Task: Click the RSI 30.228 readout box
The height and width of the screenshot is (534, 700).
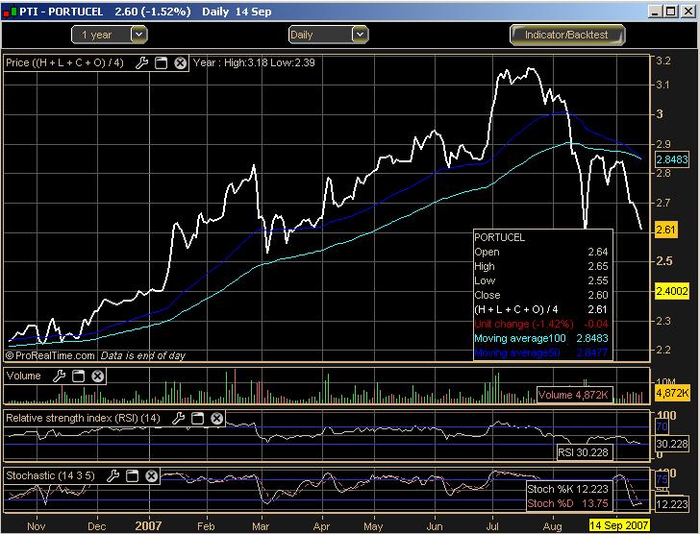Action: [x=584, y=452]
